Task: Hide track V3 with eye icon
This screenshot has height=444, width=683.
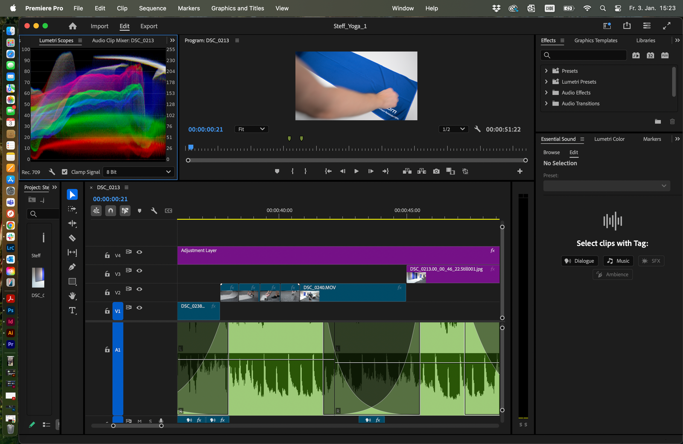Action: click(x=139, y=271)
